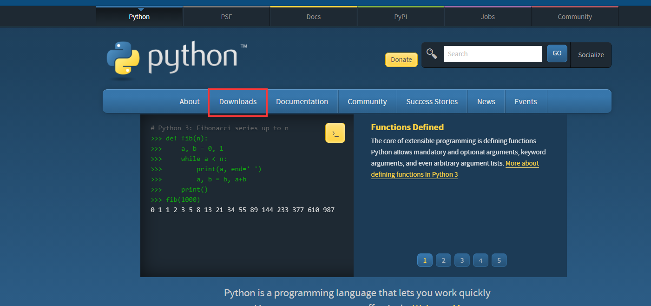Click the def fib(n) code line
This screenshot has width=651, height=306.
[x=179, y=139]
